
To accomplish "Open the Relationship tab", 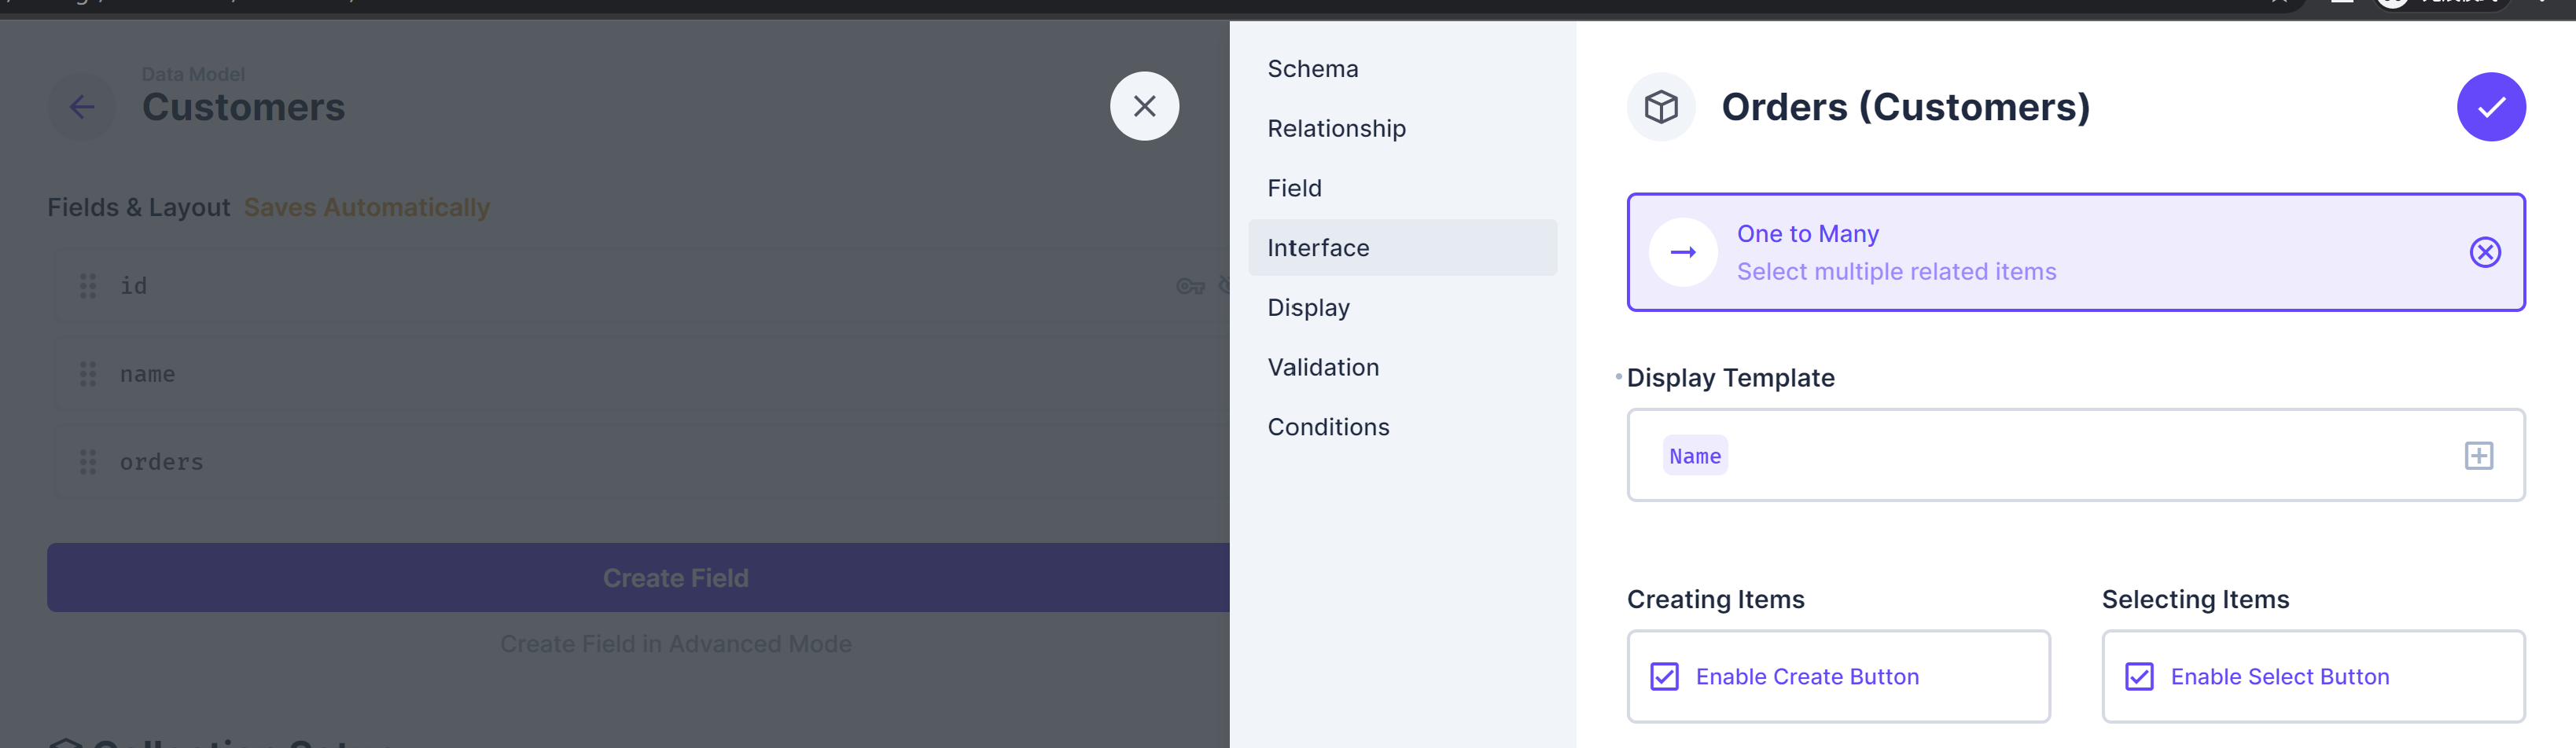I will [1336, 128].
